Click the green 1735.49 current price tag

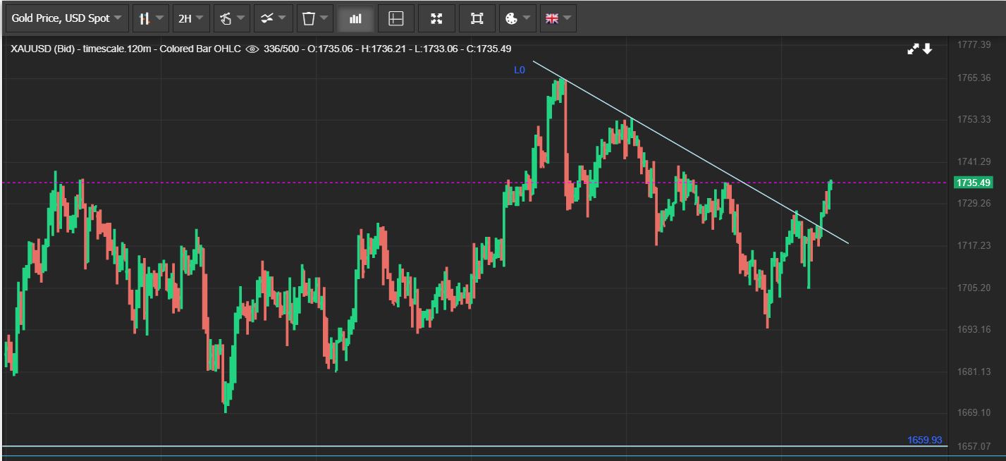[x=973, y=183]
